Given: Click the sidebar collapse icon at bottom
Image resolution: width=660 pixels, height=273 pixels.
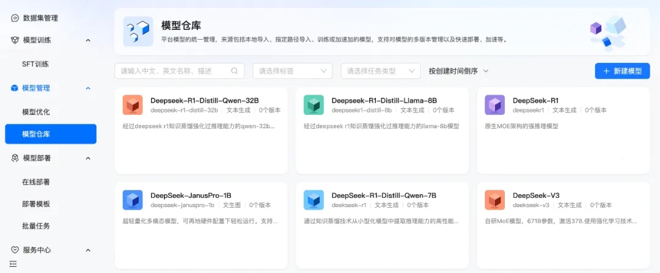Looking at the screenshot, I should (x=13, y=264).
